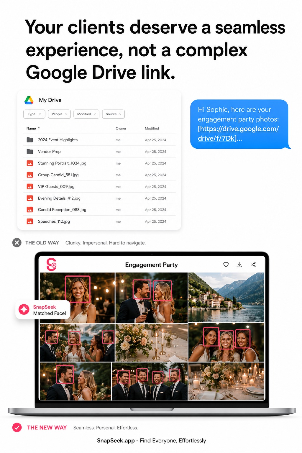Screen dimensions: 302x453
Task: Sort by the Name column header
Action: [31, 129]
